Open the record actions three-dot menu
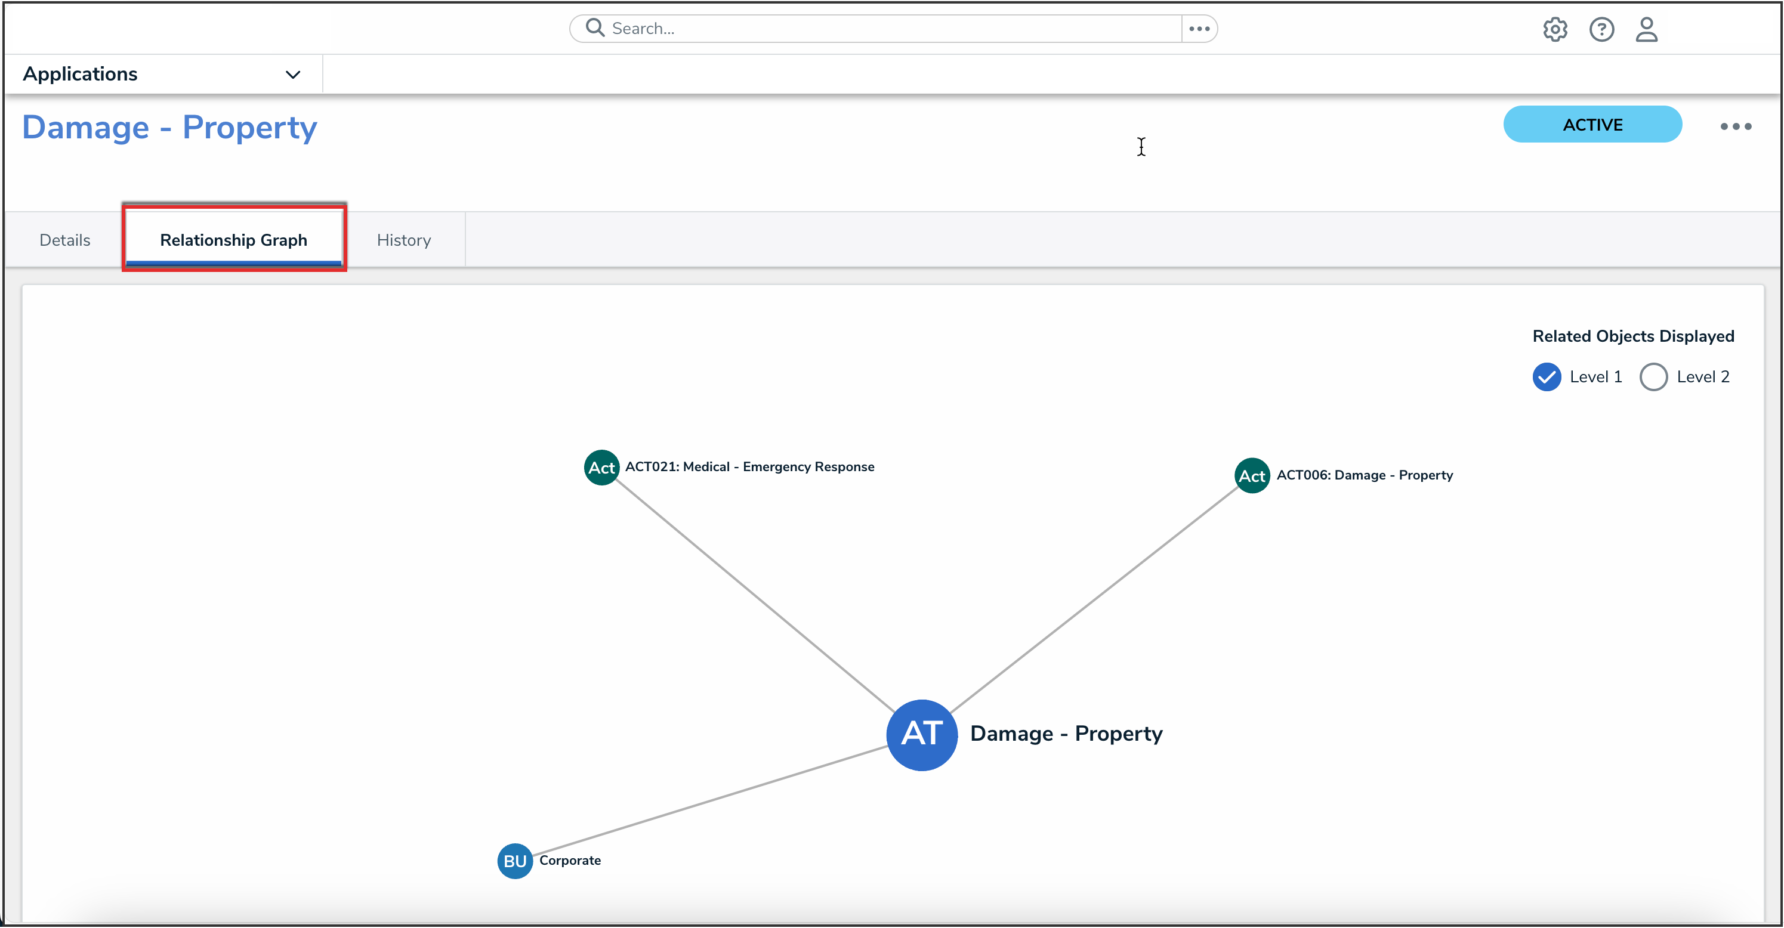 point(1736,126)
